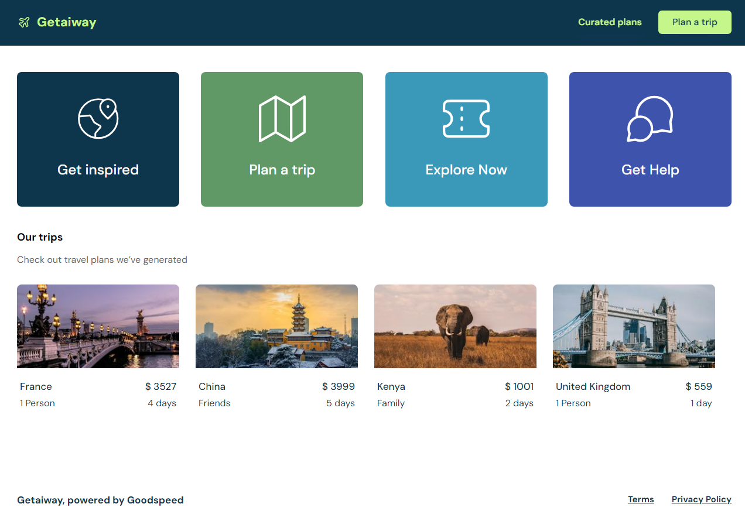Select the Get inspired card label

[x=98, y=170]
